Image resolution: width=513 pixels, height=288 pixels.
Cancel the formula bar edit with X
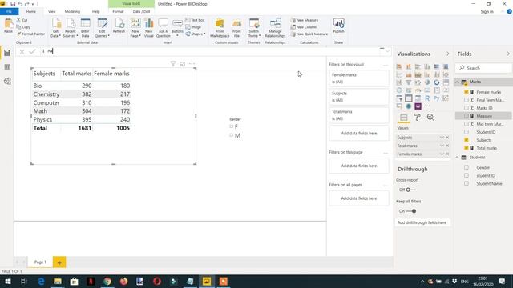[22, 51]
